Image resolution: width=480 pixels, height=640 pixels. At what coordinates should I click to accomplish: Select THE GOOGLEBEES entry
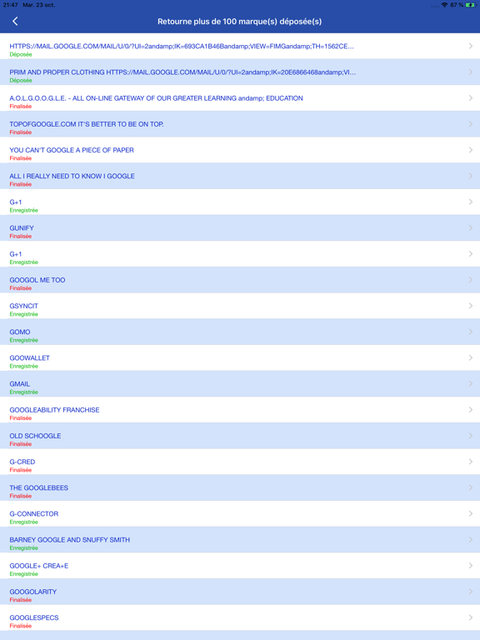pos(240,488)
